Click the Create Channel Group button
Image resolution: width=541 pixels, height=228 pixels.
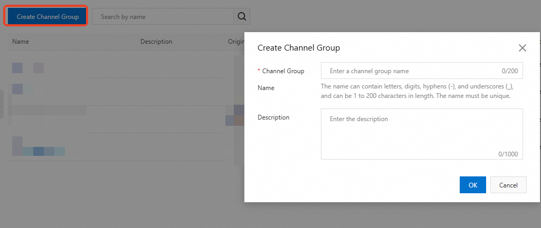click(48, 16)
